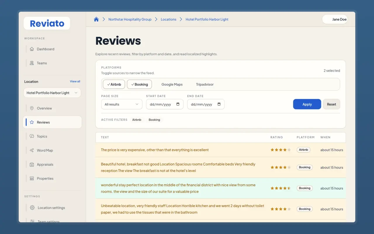
Task: Open the Page Size All results dropdown
Action: (x=122, y=104)
